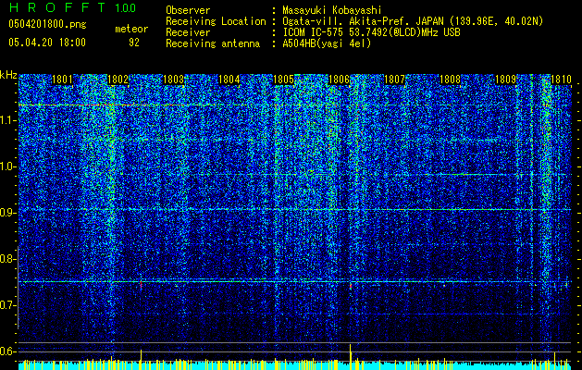582x370 pixels.
Task: Click the 1804 time marker
Action: coord(229,80)
